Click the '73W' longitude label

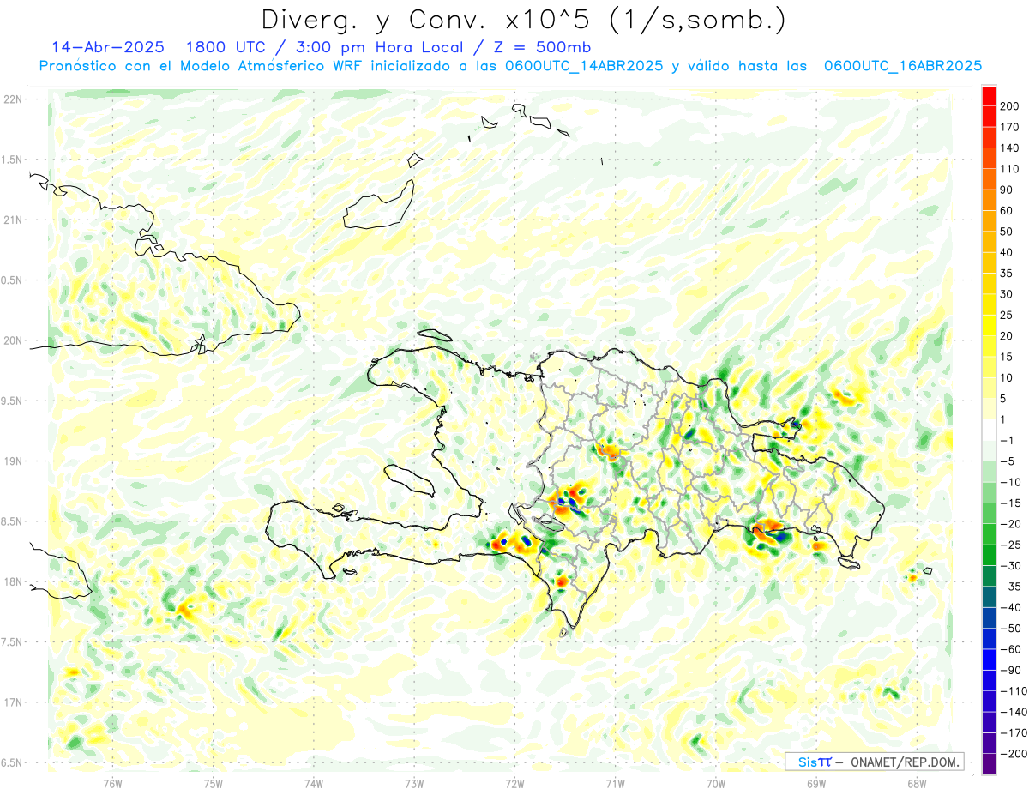pyautogui.click(x=414, y=782)
